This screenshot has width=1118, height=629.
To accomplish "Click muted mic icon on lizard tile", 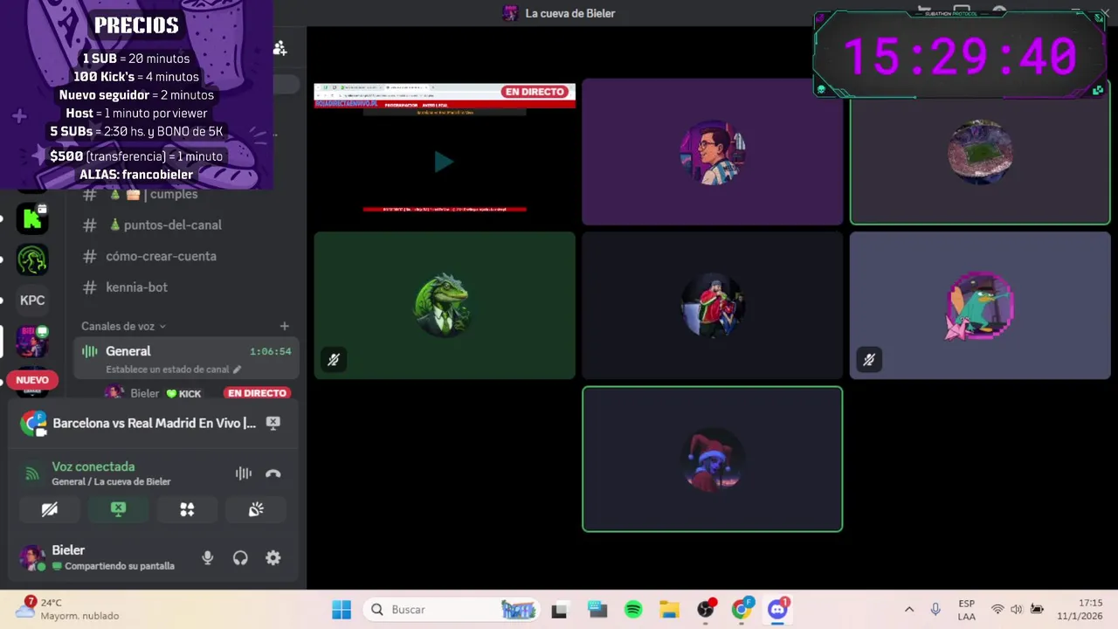I will click(x=334, y=359).
